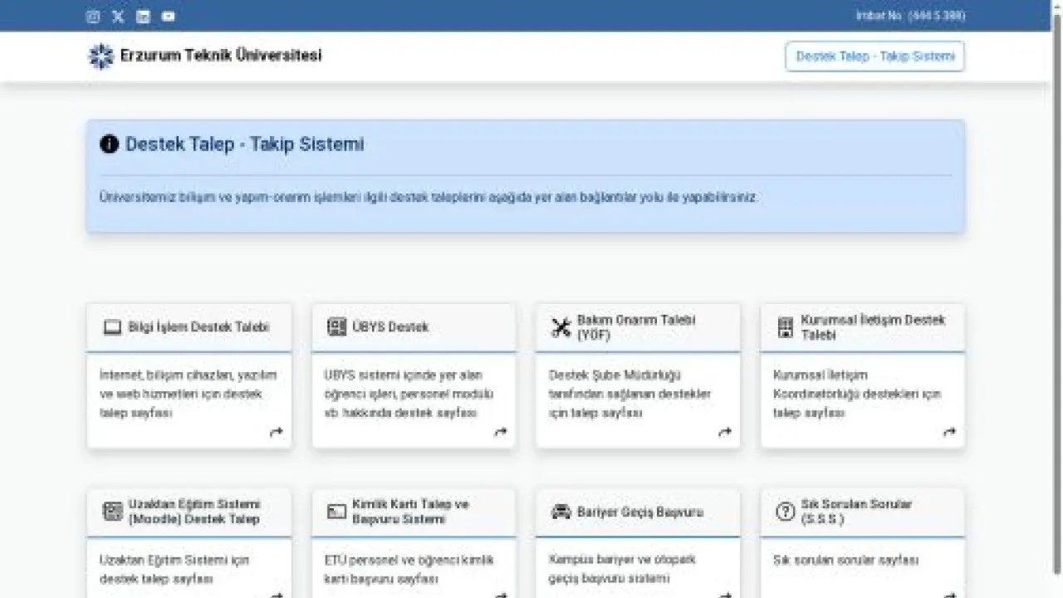1063x598 pixels.
Task: Click the 'Kurumsal İletişim Koordinatörlüğü destekleri' description
Action: [x=857, y=394]
